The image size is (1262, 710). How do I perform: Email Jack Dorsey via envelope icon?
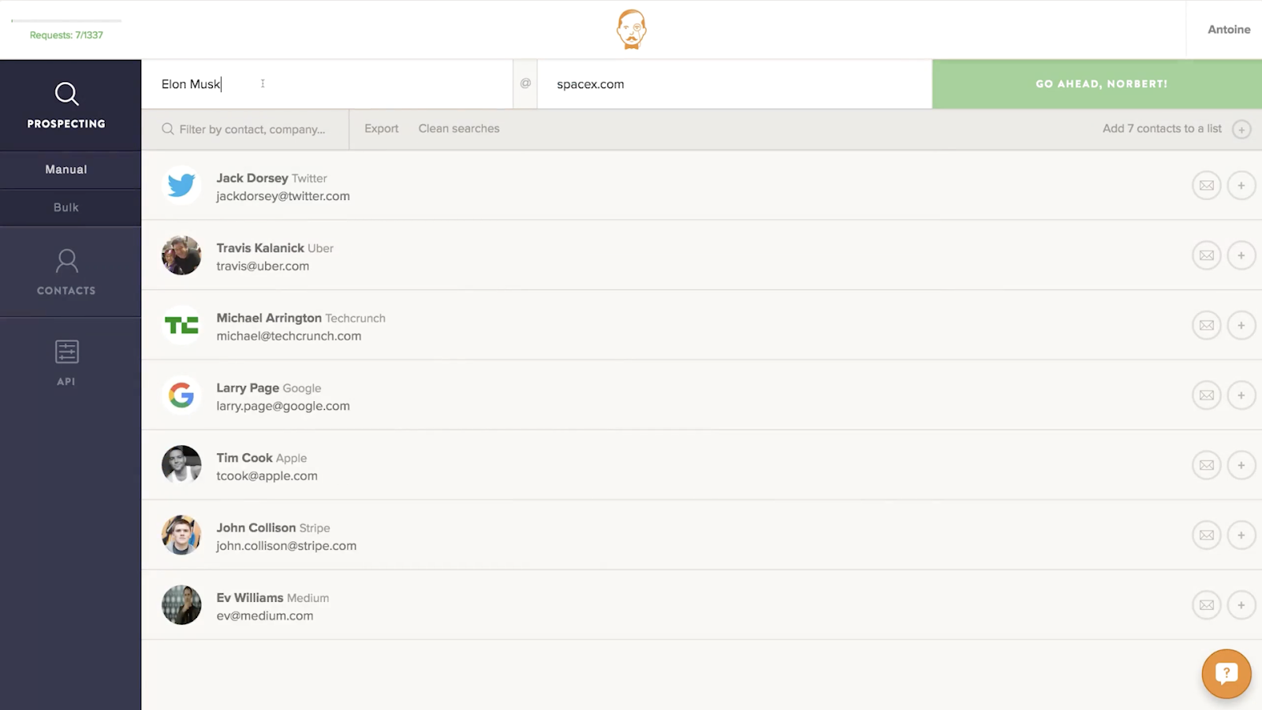(x=1207, y=186)
